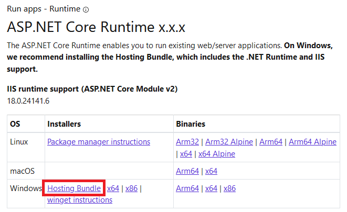Download the Linux Arm64 binary
The width and height of the screenshot is (347, 212).
[x=271, y=142]
